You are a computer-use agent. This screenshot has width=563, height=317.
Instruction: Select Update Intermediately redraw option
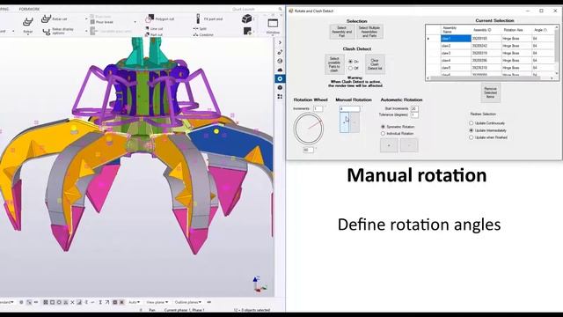487,130
